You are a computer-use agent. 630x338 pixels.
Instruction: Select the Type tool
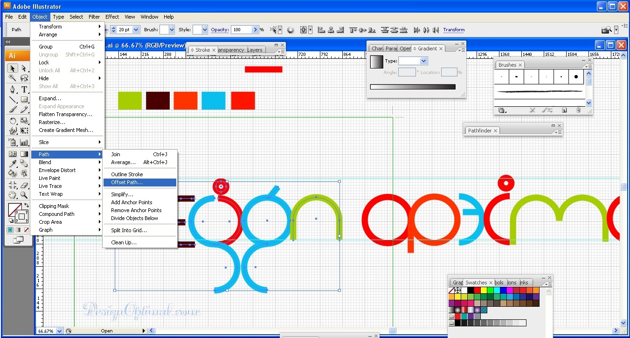click(x=24, y=90)
